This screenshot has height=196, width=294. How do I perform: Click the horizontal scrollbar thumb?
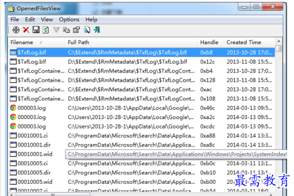(53, 195)
